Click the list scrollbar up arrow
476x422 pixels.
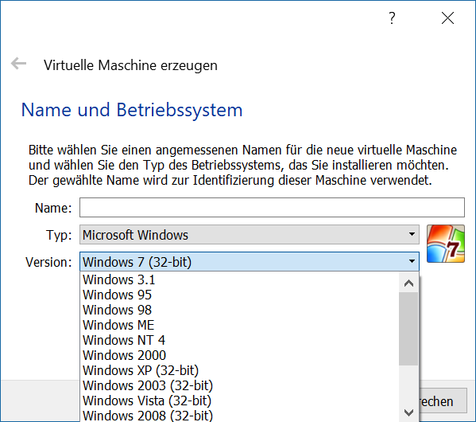tap(409, 283)
